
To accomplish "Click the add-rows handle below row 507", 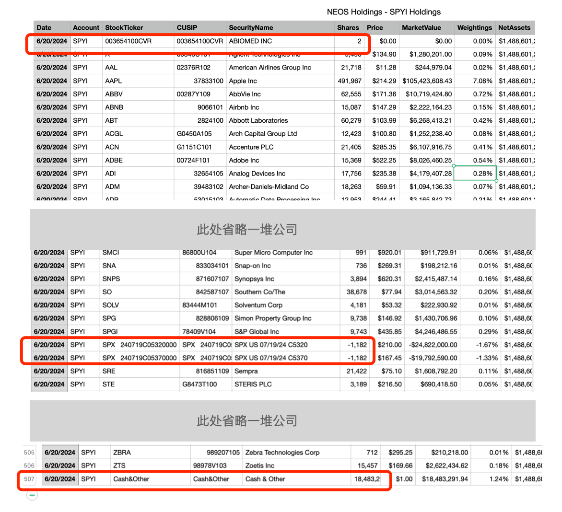I will click(32, 495).
